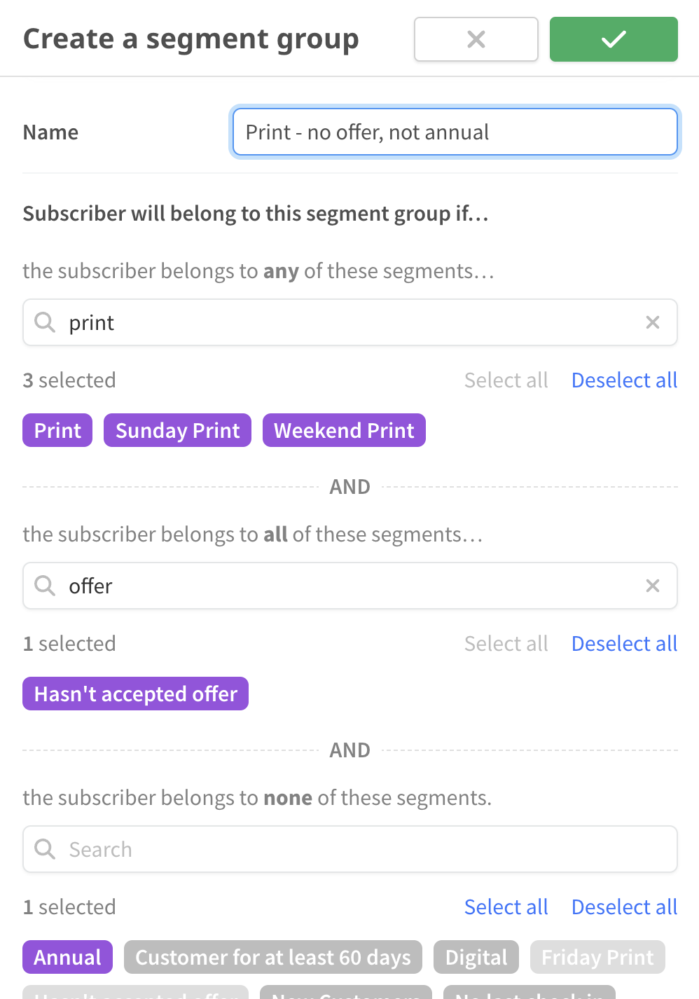This screenshot has width=699, height=999.
Task: Deselect the "Annual" segment pill
Action: click(67, 957)
